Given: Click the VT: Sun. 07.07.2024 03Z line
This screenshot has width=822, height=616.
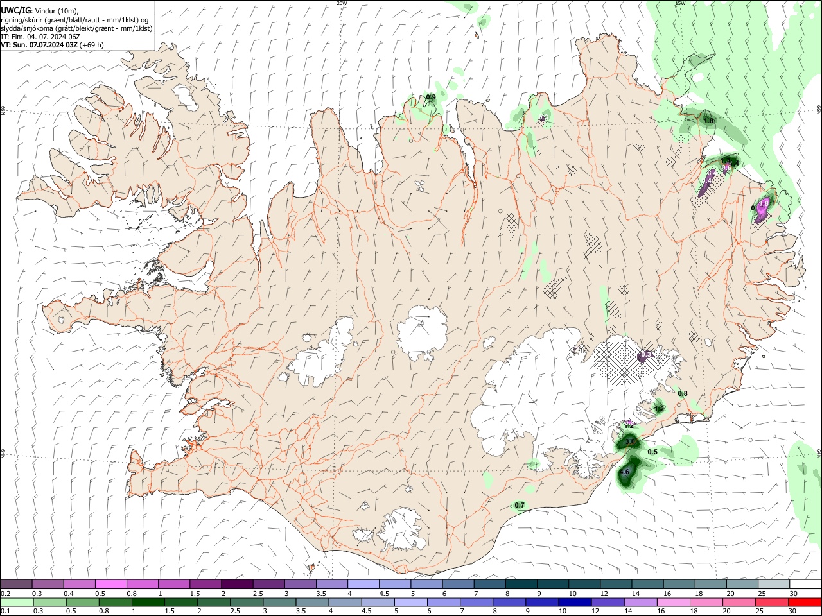Looking at the screenshot, I should [x=53, y=45].
